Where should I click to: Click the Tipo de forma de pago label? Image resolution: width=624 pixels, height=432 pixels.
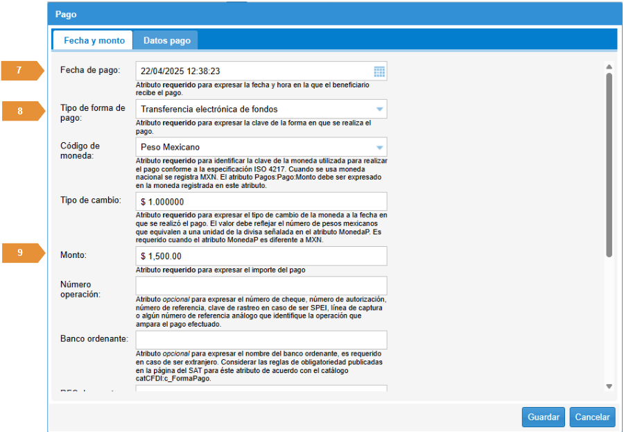(x=93, y=113)
